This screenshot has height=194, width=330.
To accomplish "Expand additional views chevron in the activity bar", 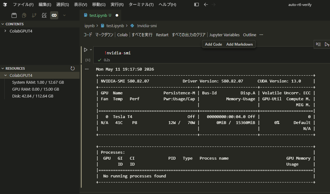I will click(64, 15).
